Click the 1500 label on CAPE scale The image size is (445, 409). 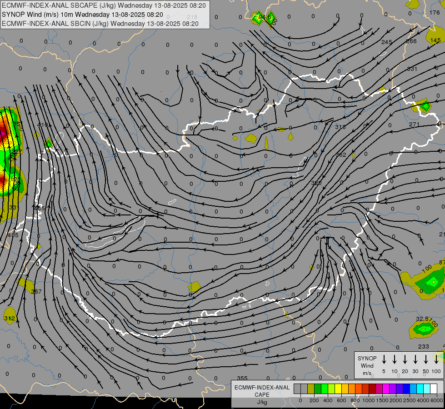point(382,400)
